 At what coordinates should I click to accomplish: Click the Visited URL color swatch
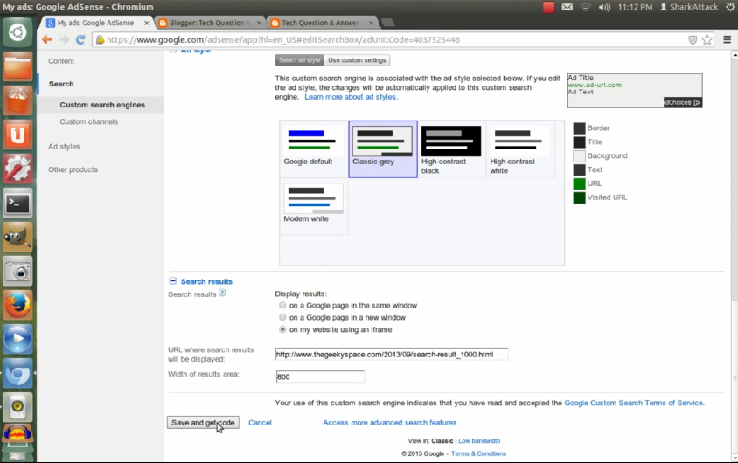pos(579,197)
